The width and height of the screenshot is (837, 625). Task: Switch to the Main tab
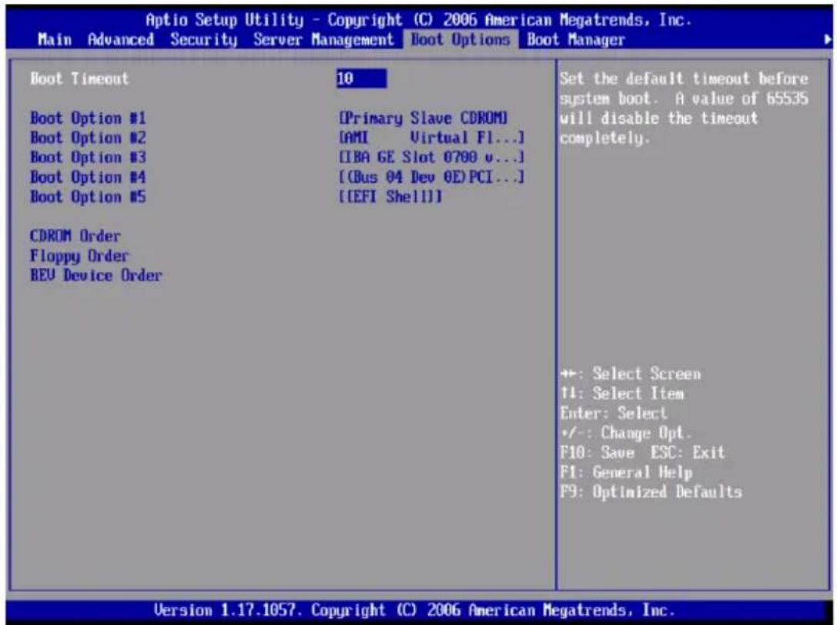[x=55, y=39]
